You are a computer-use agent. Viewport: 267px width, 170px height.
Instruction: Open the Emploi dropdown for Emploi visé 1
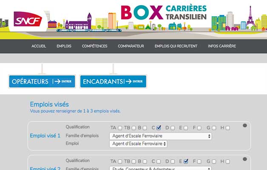tap(138, 144)
